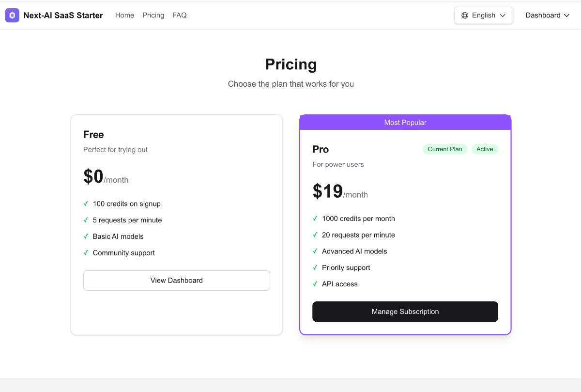The image size is (581, 392).
Task: Click the checkmark beside "1000 credits per month"
Action: (315, 219)
